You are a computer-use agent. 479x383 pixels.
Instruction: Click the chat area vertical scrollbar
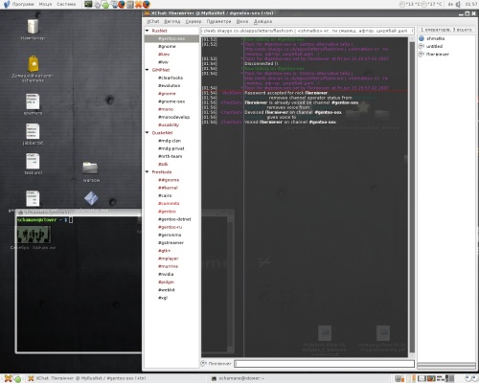[x=412, y=195]
